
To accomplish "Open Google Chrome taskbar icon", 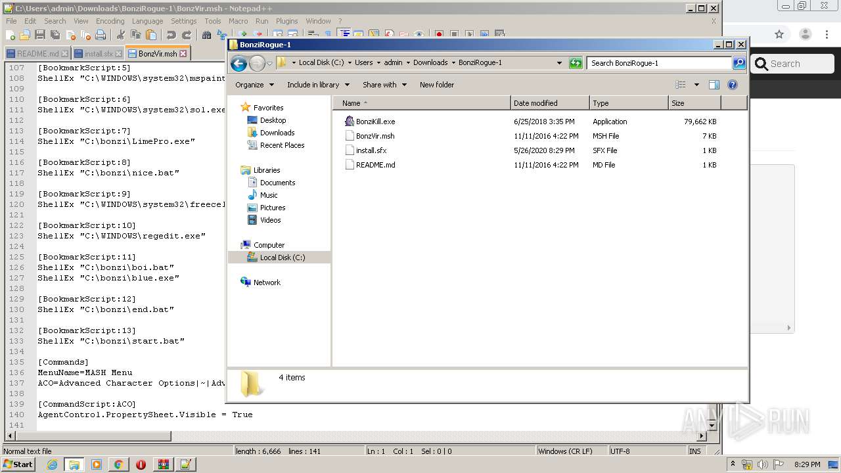I will point(118,464).
